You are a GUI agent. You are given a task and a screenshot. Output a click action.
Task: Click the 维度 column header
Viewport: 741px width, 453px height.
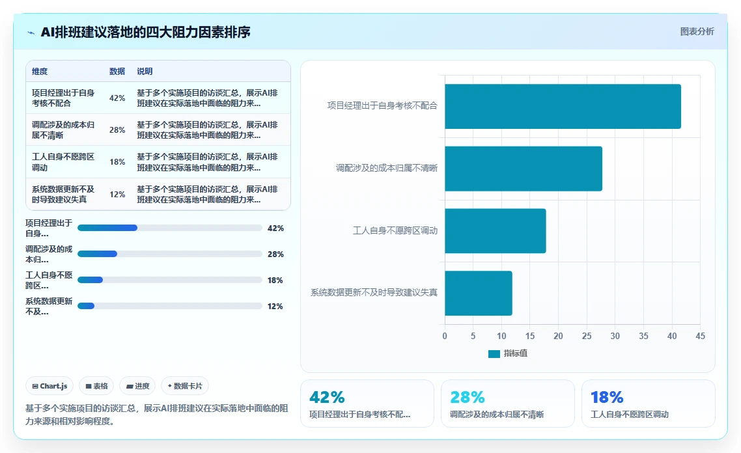40,72
